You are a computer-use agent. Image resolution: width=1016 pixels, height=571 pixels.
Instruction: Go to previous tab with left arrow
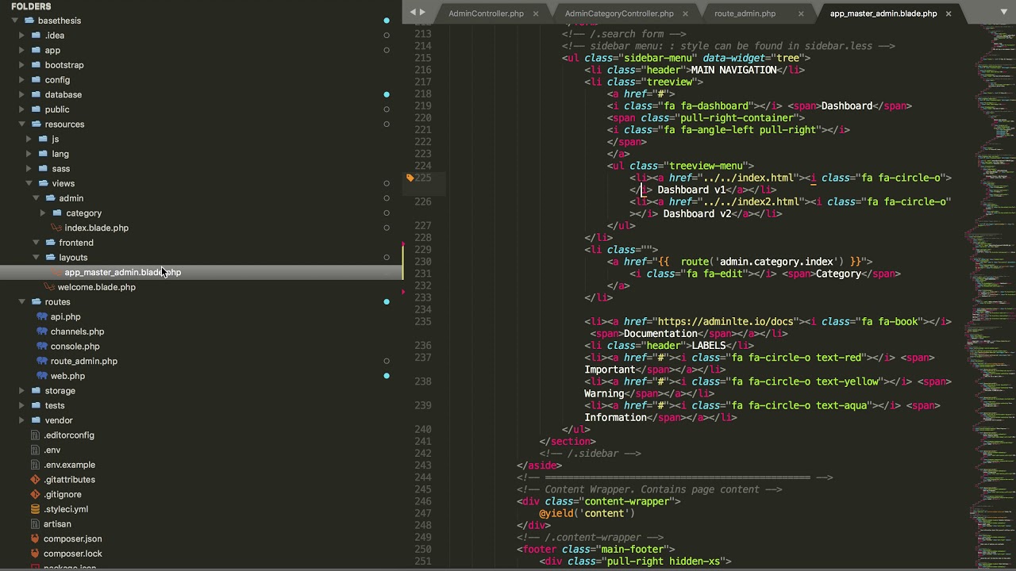tap(412, 12)
